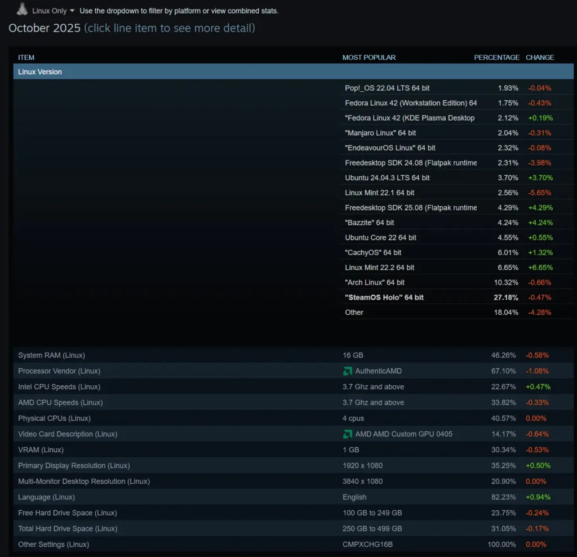Screen dimensions: 577x557
Task: Open the Linux Only platform filter dropdown
Action: click(54, 10)
